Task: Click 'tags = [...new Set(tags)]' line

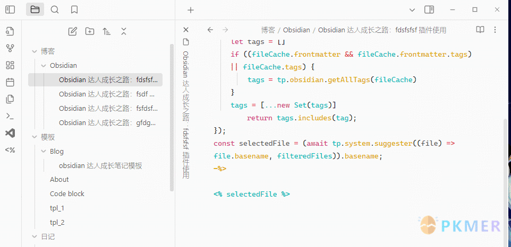Action: pos(283,105)
